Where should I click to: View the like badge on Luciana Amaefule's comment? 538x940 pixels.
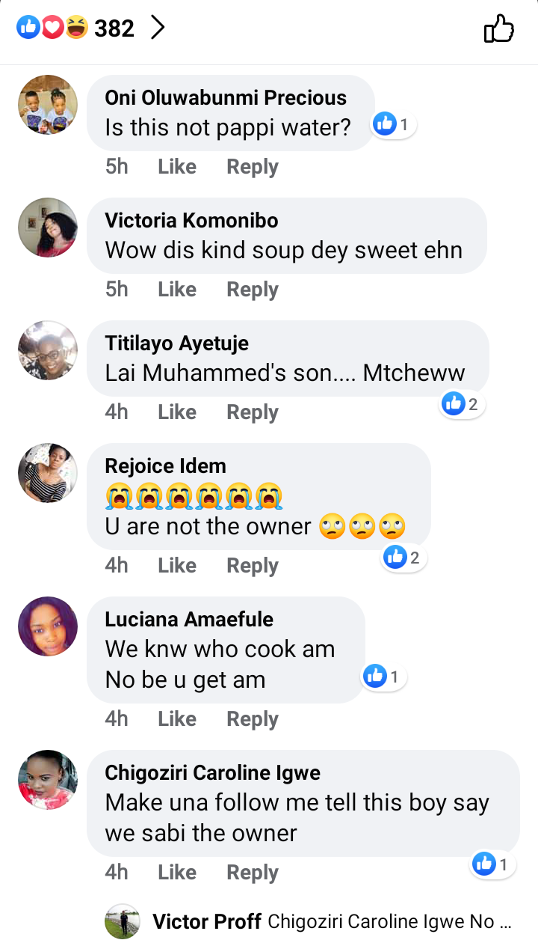pyautogui.click(x=385, y=677)
